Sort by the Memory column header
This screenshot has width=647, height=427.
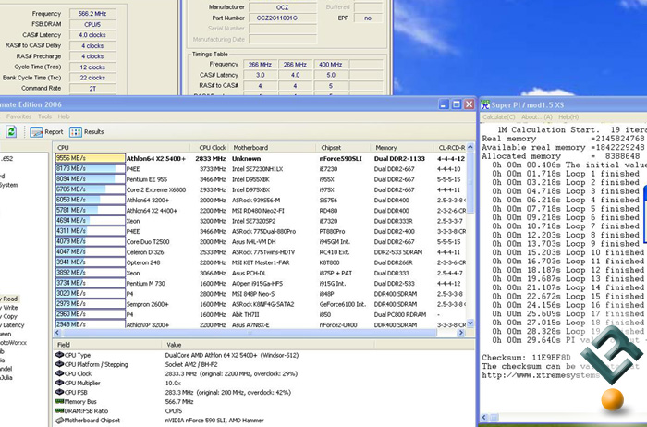tap(402, 147)
